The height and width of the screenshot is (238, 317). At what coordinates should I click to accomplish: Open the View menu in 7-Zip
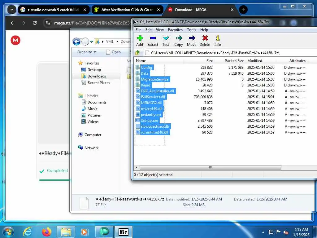click(160, 30)
